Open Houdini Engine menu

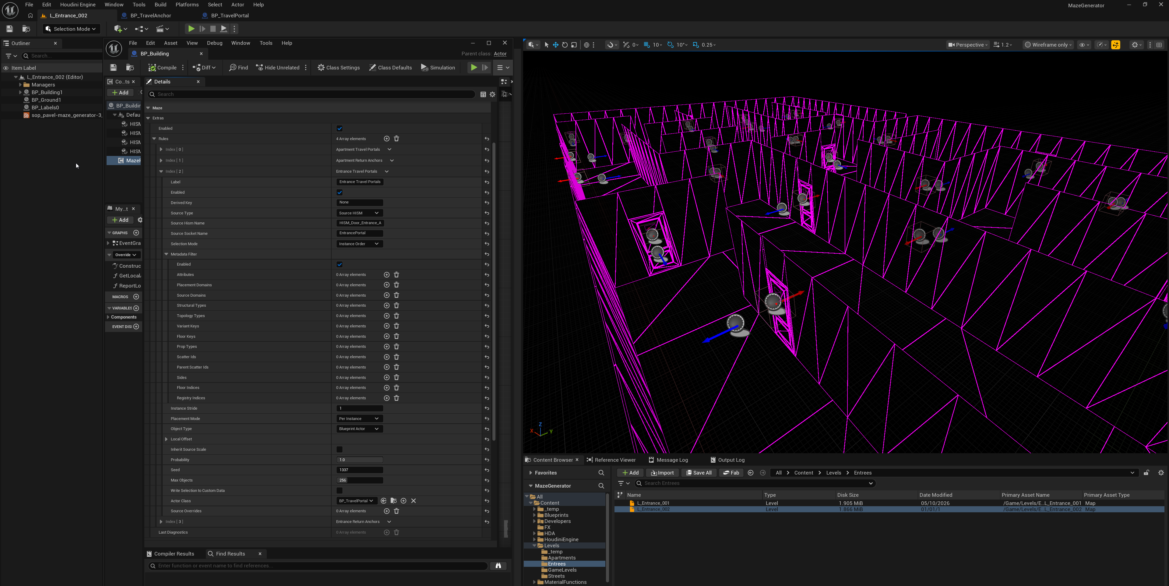[78, 5]
